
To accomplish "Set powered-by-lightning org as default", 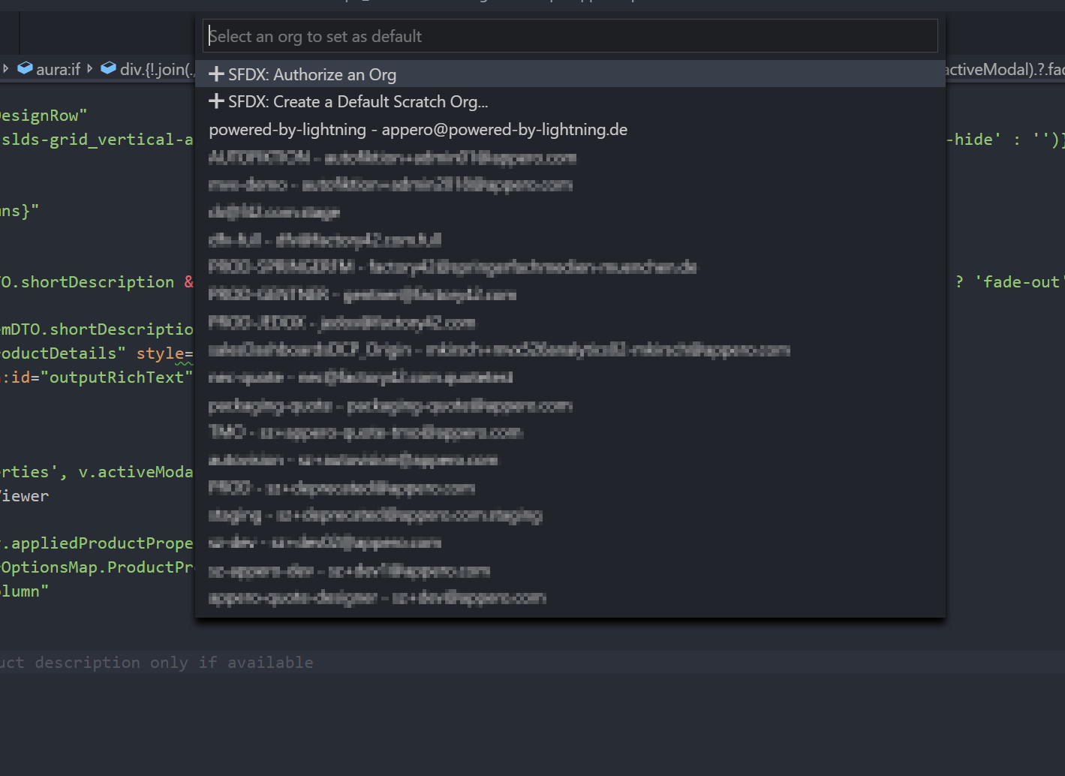I will [x=418, y=129].
